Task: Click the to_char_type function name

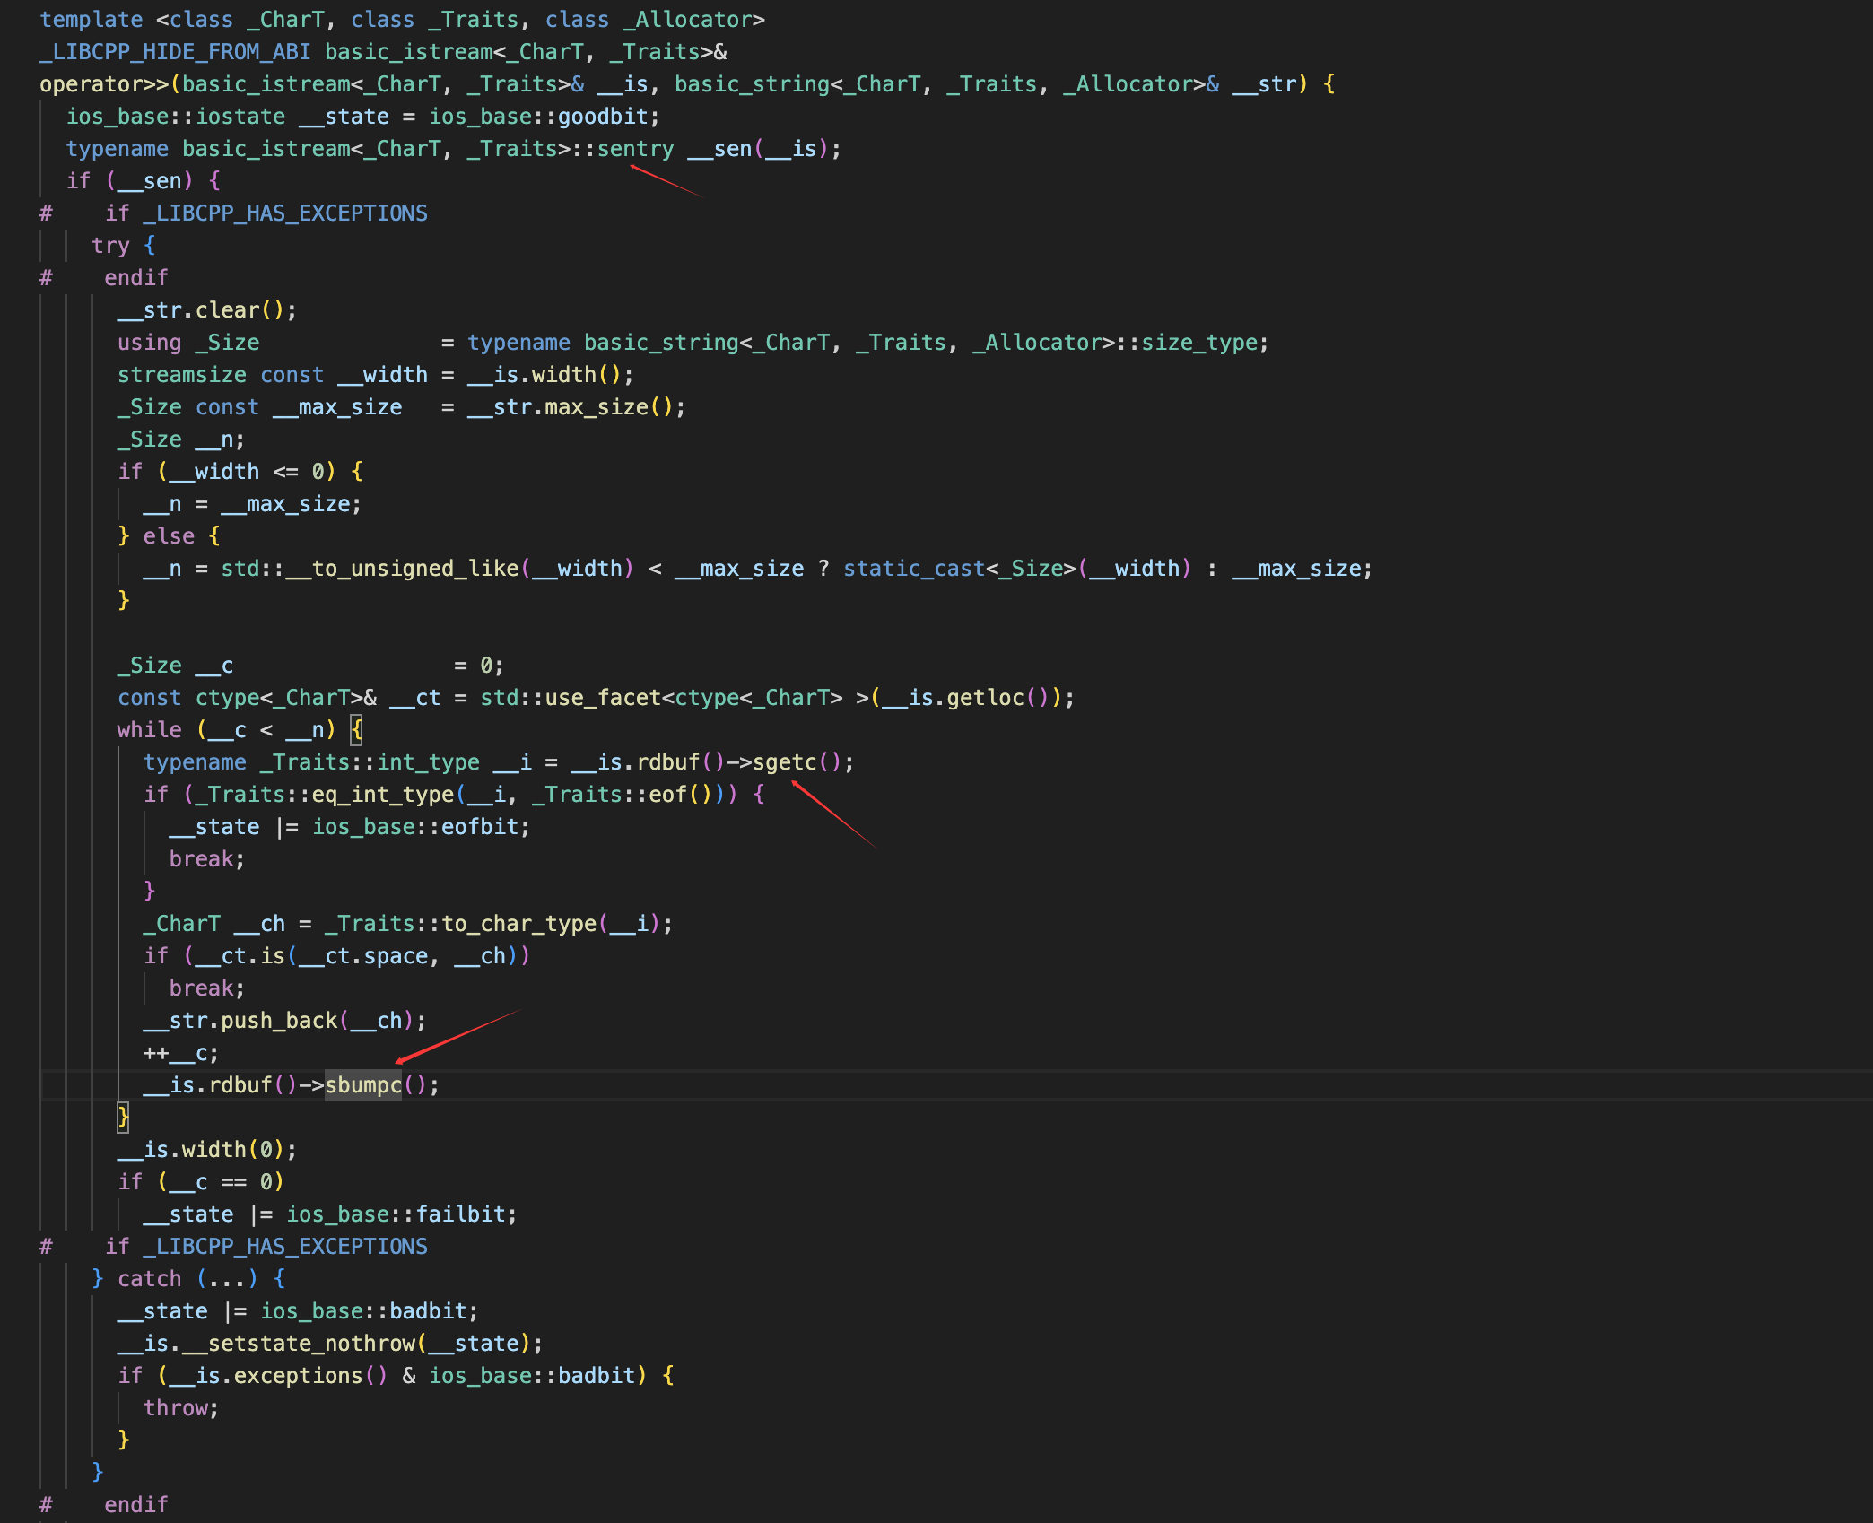Action: (x=518, y=924)
